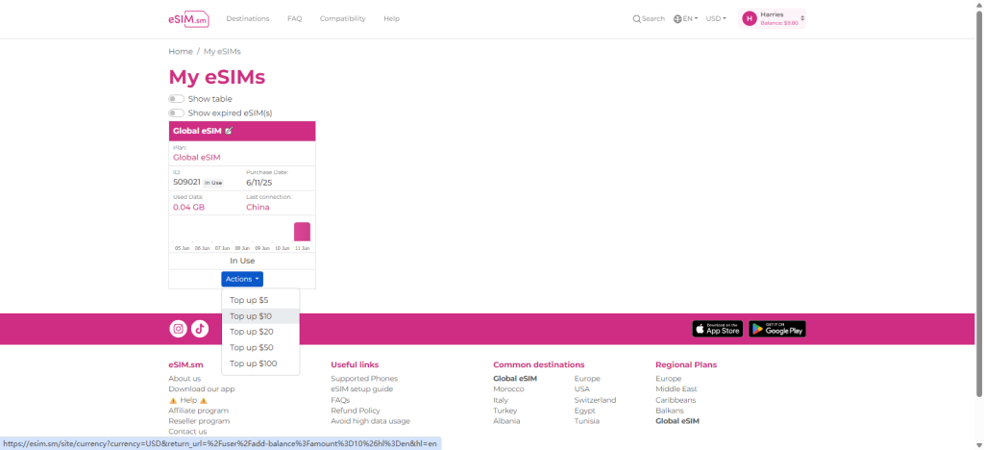
Task: Open the Albania destination link
Action: [505, 421]
